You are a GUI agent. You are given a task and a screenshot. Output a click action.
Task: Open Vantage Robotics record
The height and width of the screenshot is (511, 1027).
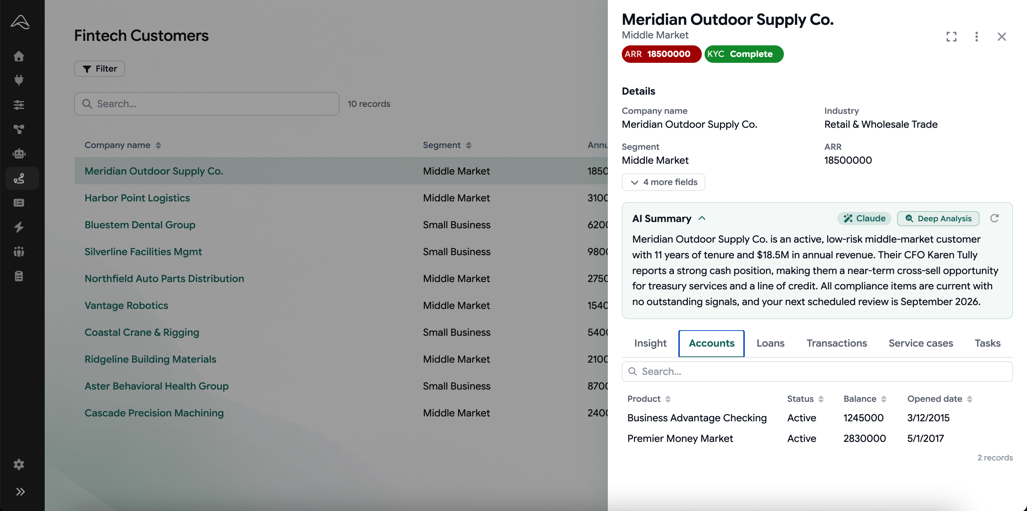coord(126,305)
